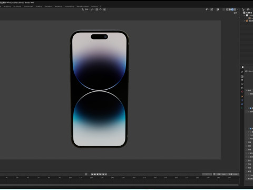Select wireframe viewport shading

(227, 9)
